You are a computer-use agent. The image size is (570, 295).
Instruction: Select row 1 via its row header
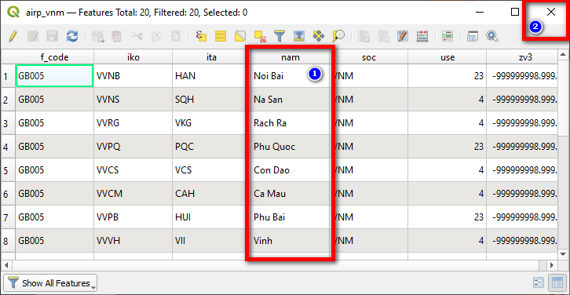click(8, 76)
